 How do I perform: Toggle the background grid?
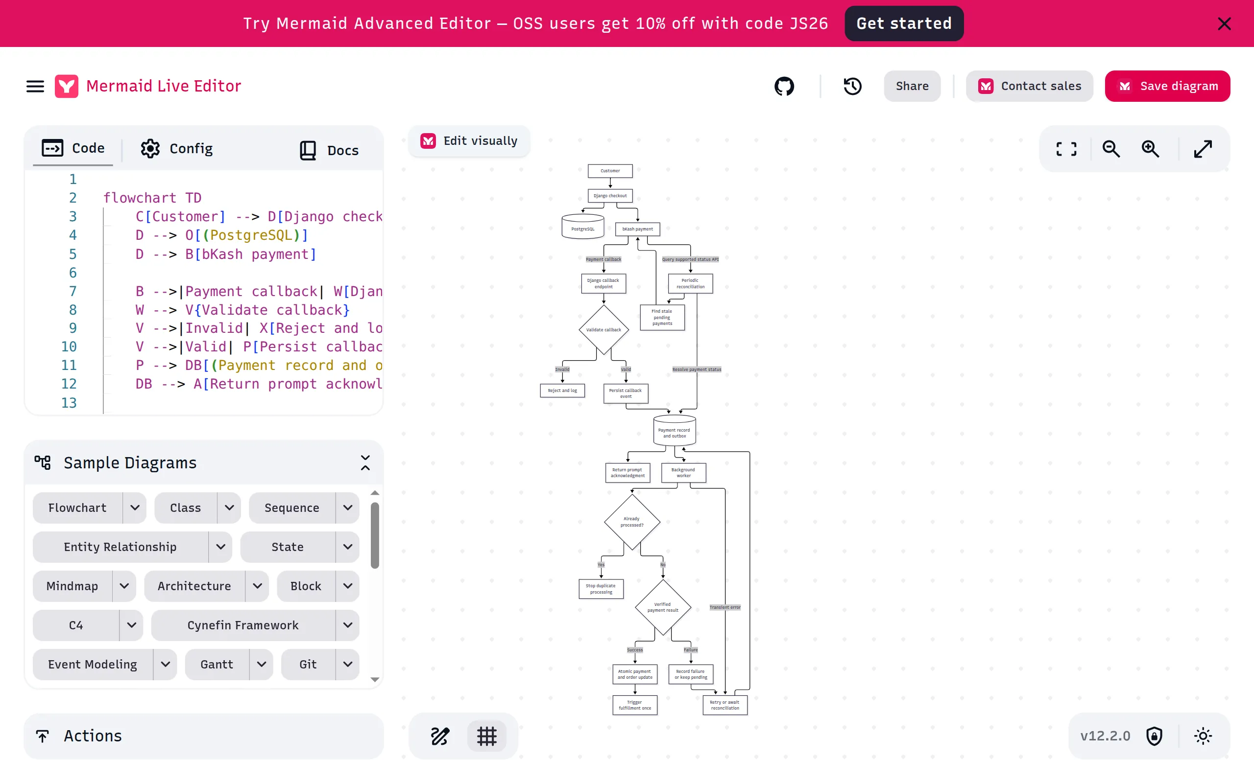click(x=486, y=736)
